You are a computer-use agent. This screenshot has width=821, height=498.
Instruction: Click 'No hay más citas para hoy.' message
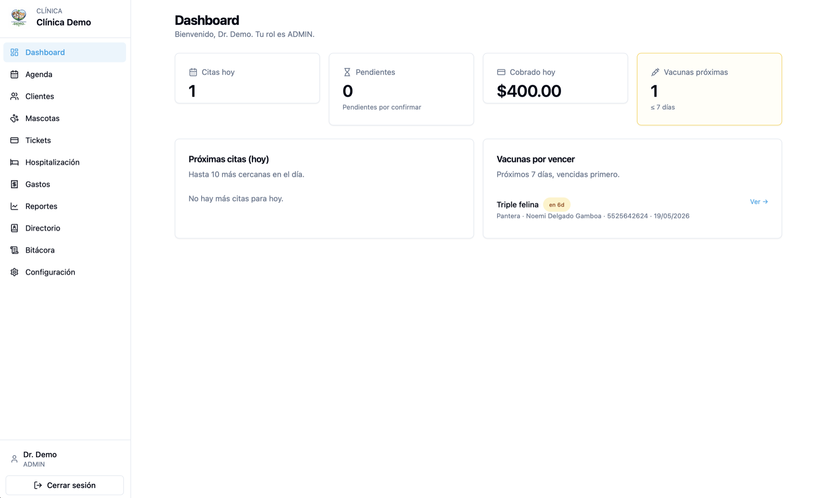[x=236, y=199]
